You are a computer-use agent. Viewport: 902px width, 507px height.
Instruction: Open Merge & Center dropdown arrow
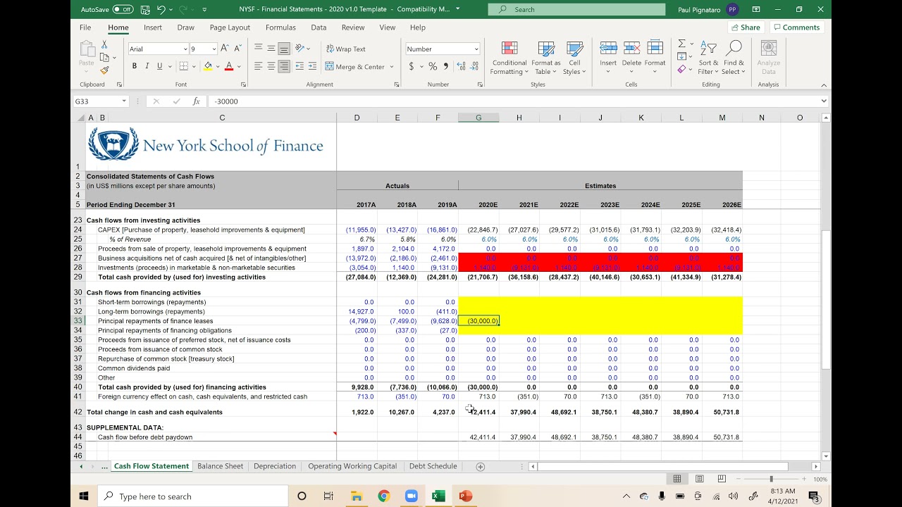coord(392,67)
